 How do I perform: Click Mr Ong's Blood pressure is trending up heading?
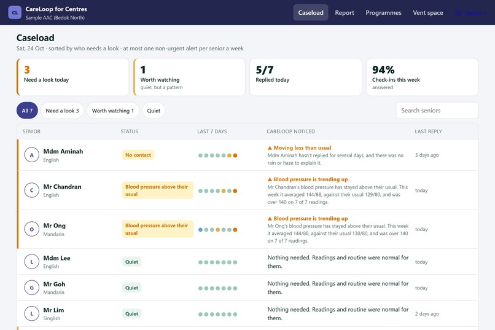coord(311,219)
